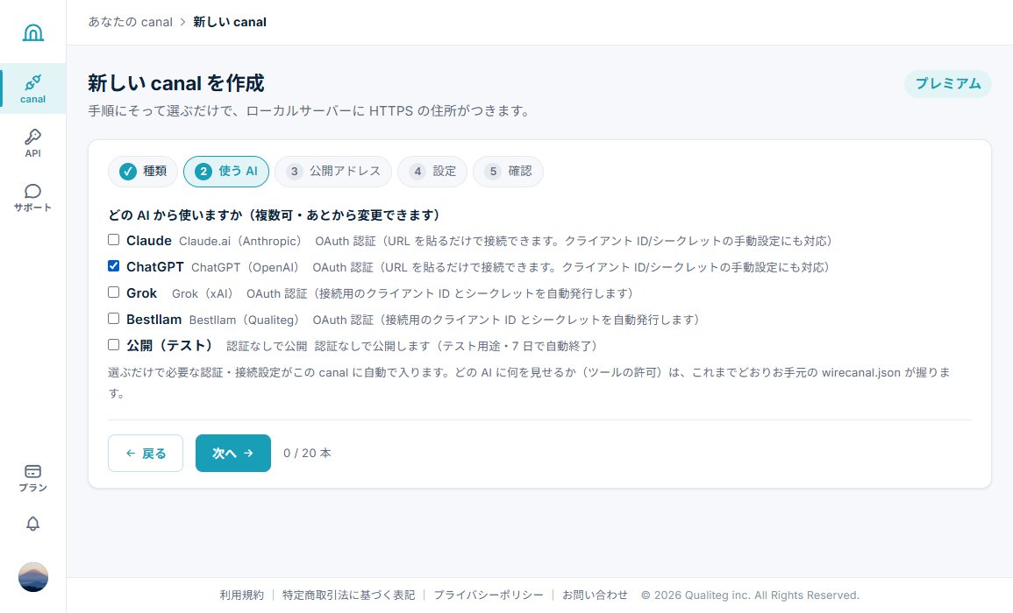
Task: Uncheck the ChatGPT checkbox
Action: (114, 266)
